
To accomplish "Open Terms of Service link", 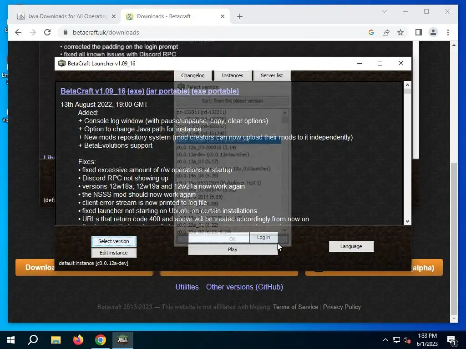I will tap(295, 307).
